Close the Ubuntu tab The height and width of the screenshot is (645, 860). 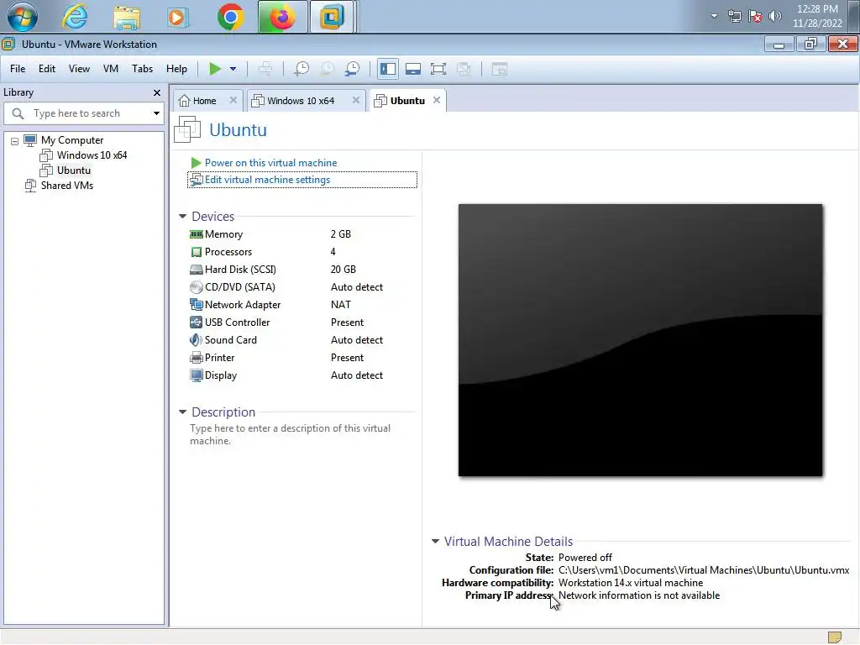tap(437, 100)
